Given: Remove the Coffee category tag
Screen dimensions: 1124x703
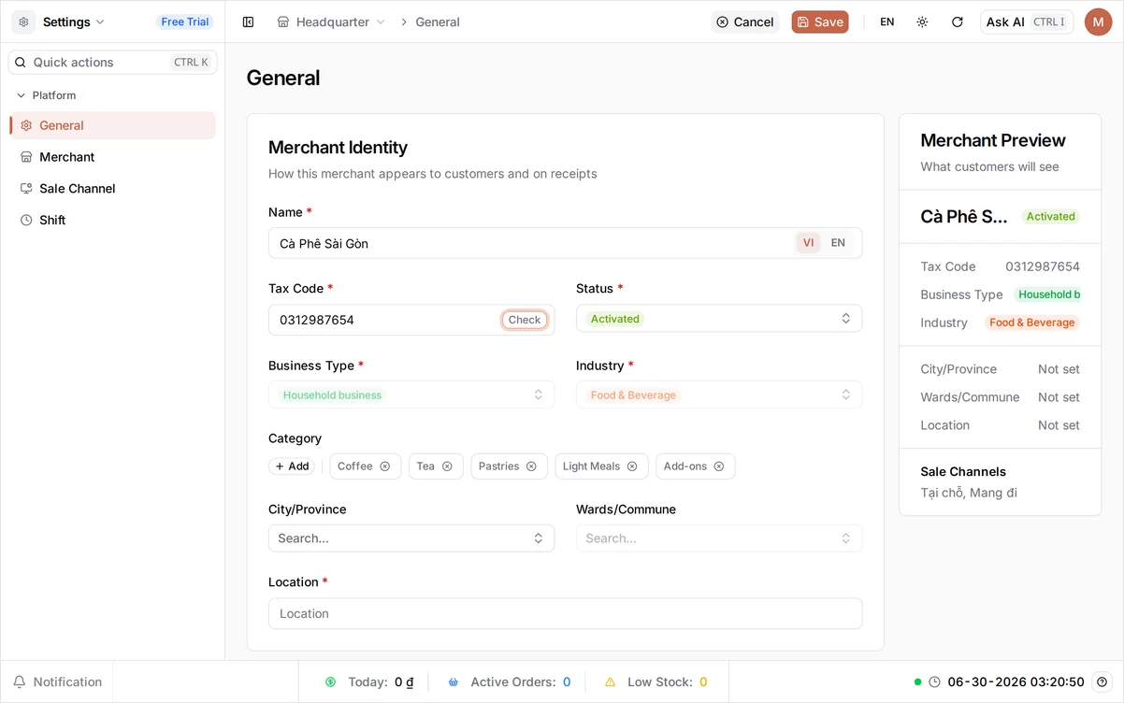Looking at the screenshot, I should [384, 466].
